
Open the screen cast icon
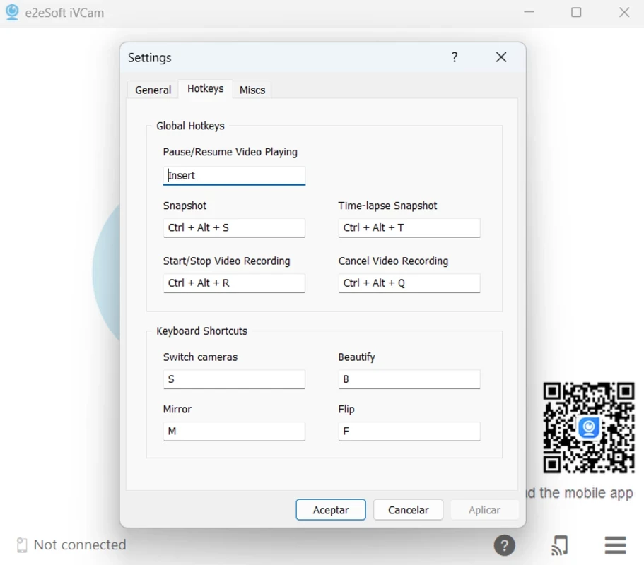click(x=559, y=545)
